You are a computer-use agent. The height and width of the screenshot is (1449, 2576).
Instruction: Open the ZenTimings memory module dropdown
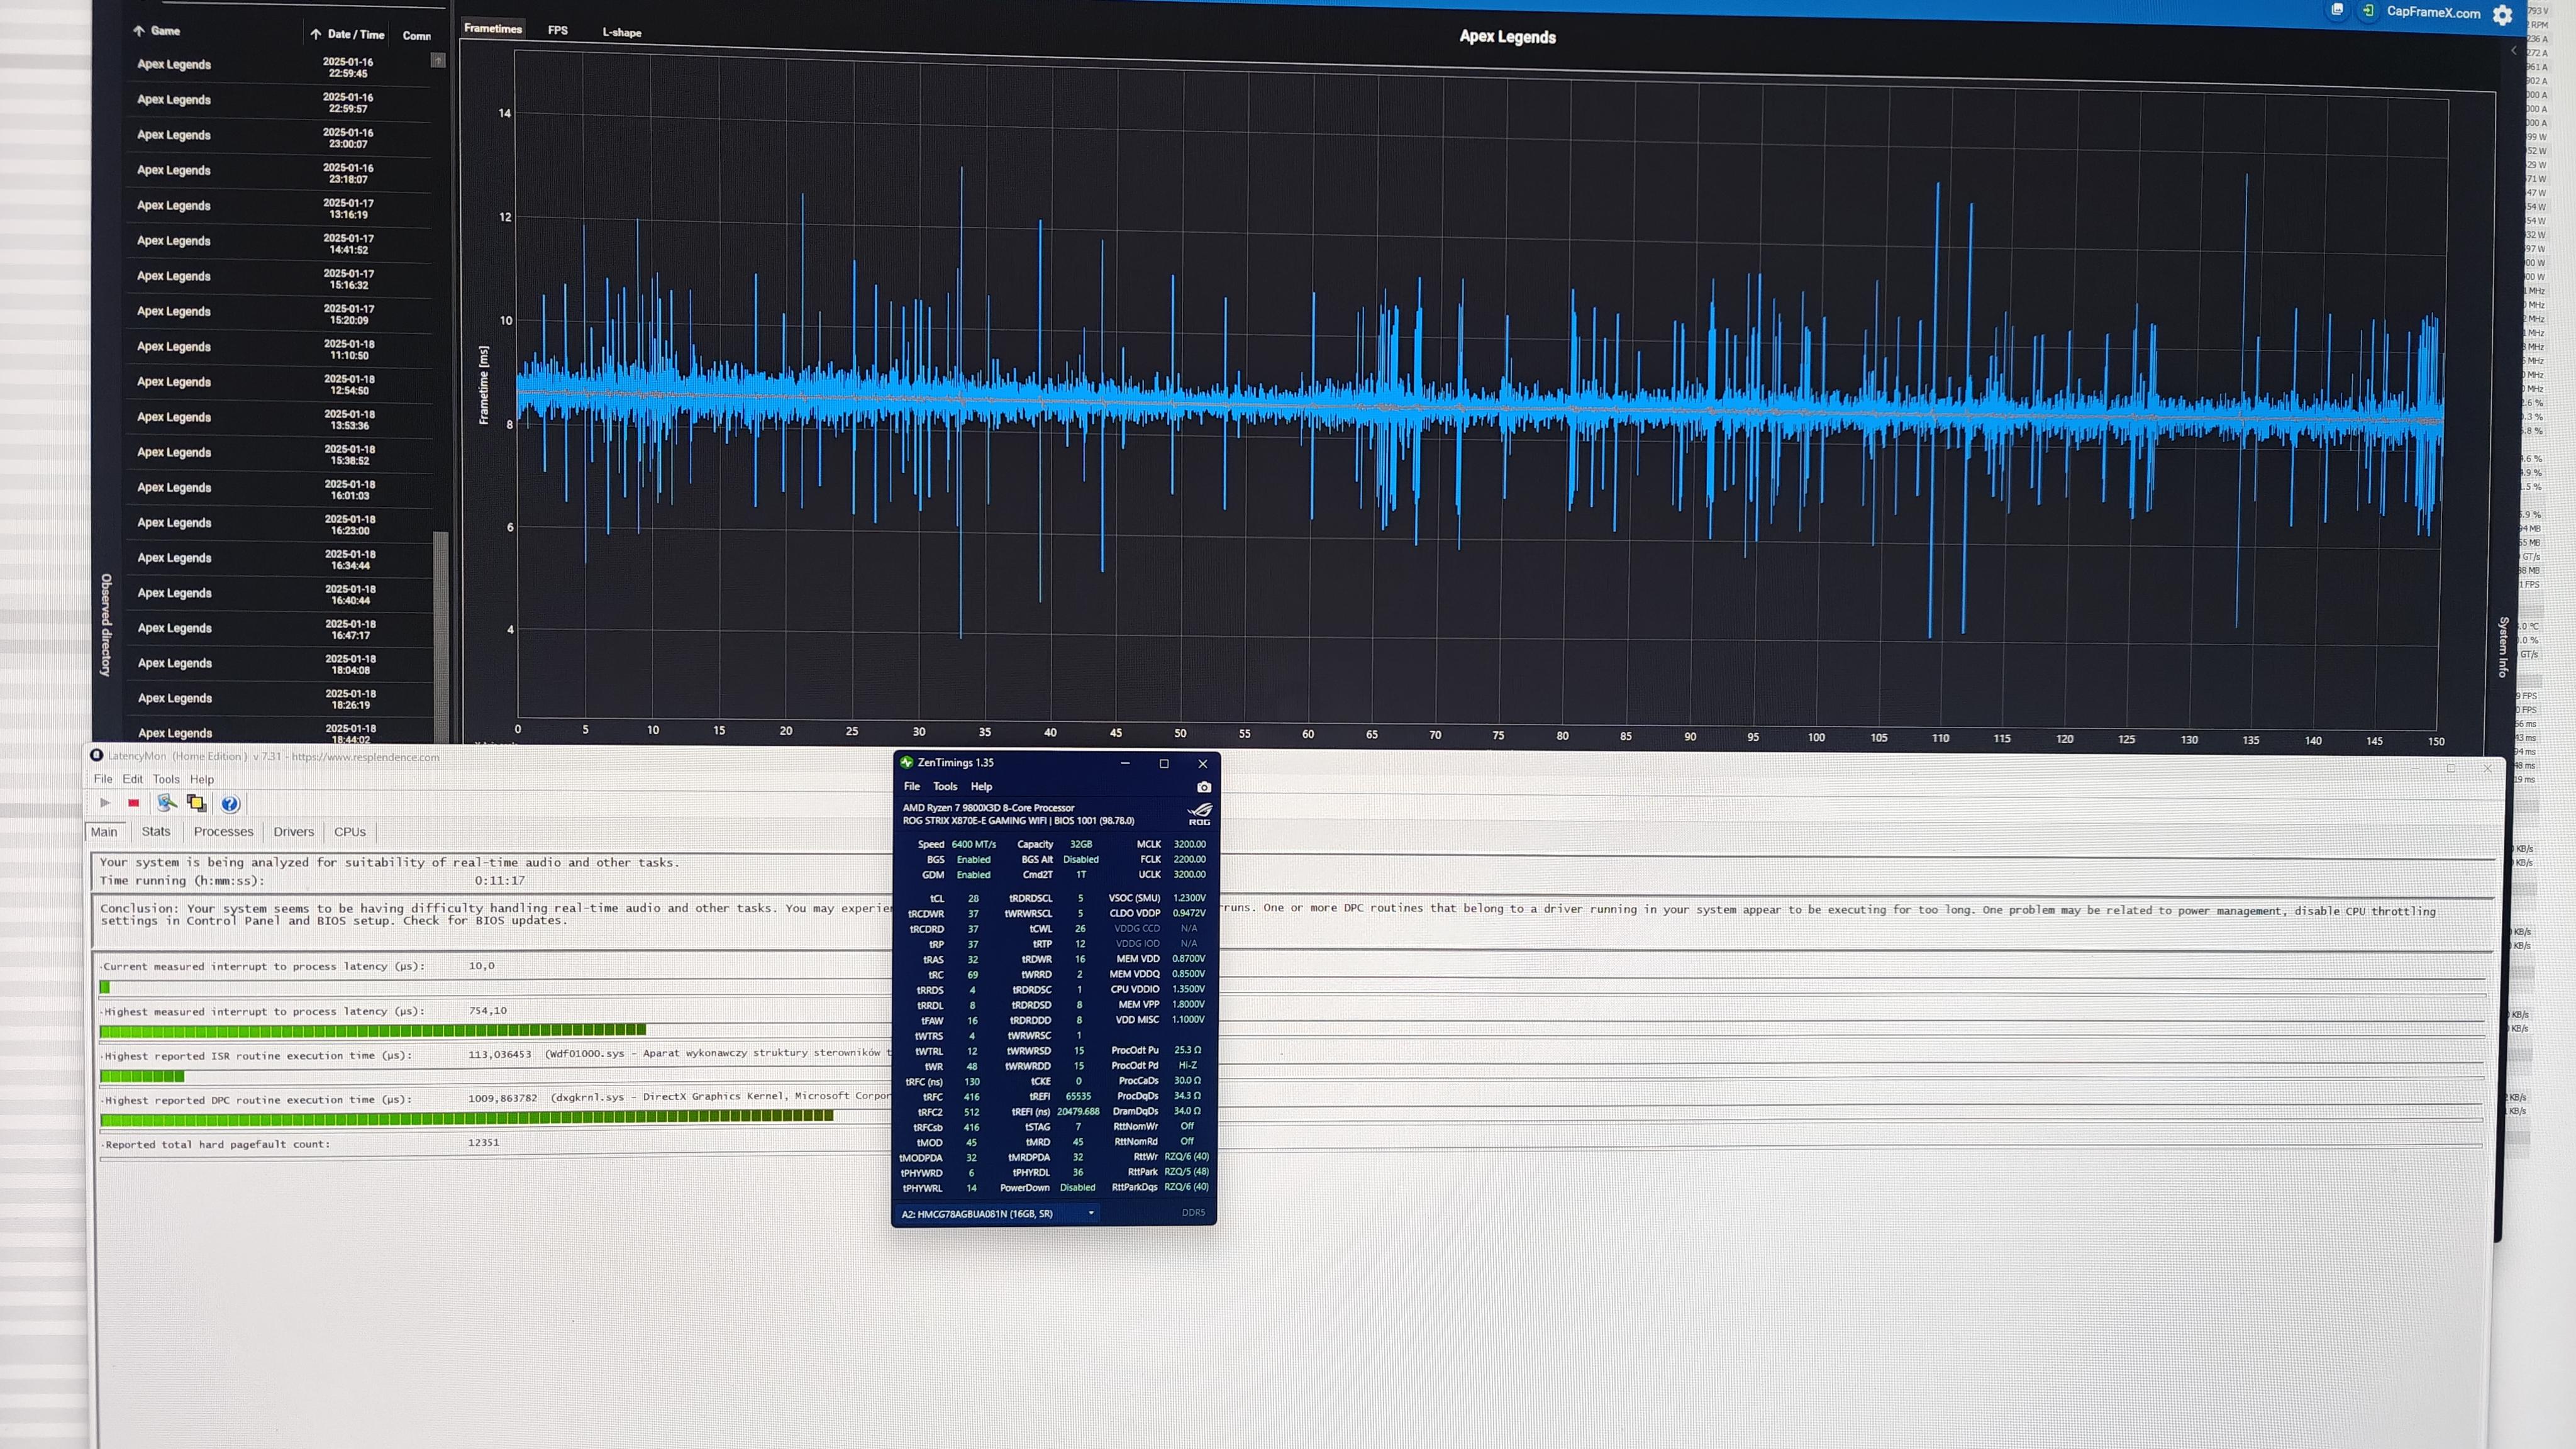tap(1091, 1213)
